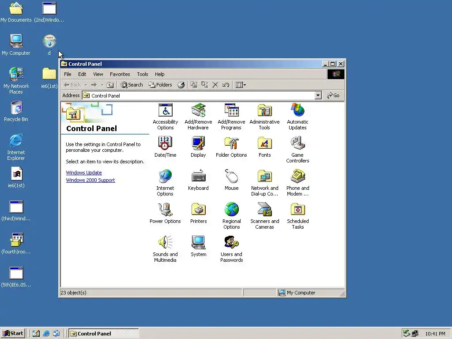The width and height of the screenshot is (452, 339).
Task: Click the Up folder toolbar icon
Action: (x=110, y=85)
